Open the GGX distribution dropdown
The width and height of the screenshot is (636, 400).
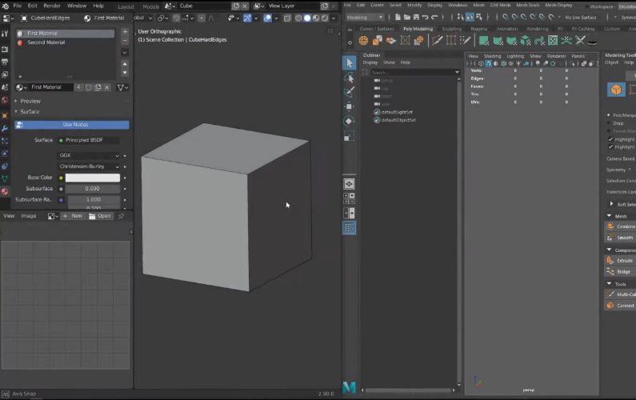pyautogui.click(x=89, y=155)
